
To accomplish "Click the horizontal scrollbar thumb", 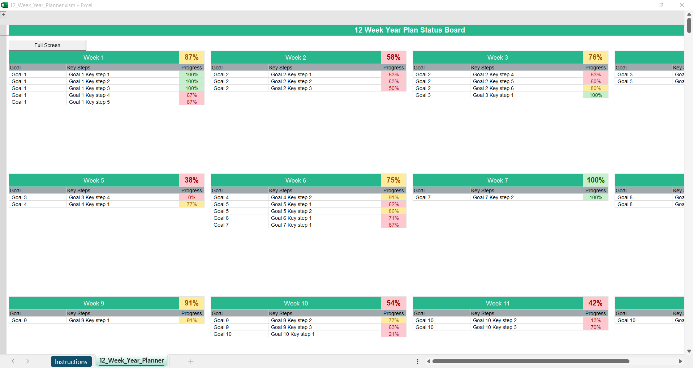I will point(530,361).
